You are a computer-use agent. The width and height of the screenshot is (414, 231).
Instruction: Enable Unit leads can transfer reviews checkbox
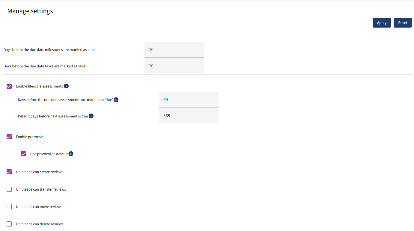pyautogui.click(x=9, y=189)
